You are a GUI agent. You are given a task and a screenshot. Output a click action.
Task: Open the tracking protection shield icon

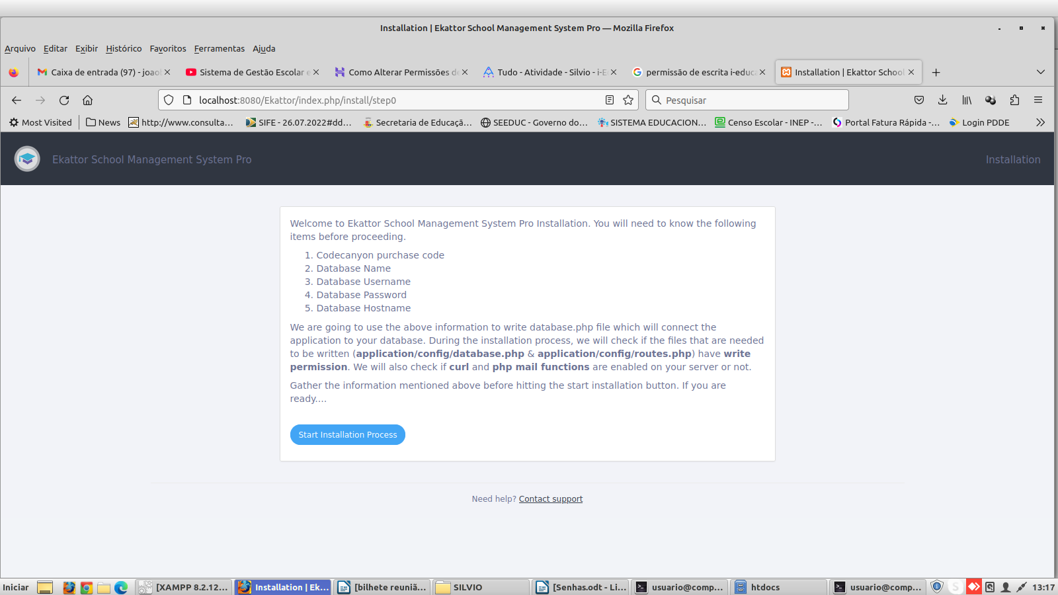pyautogui.click(x=169, y=100)
